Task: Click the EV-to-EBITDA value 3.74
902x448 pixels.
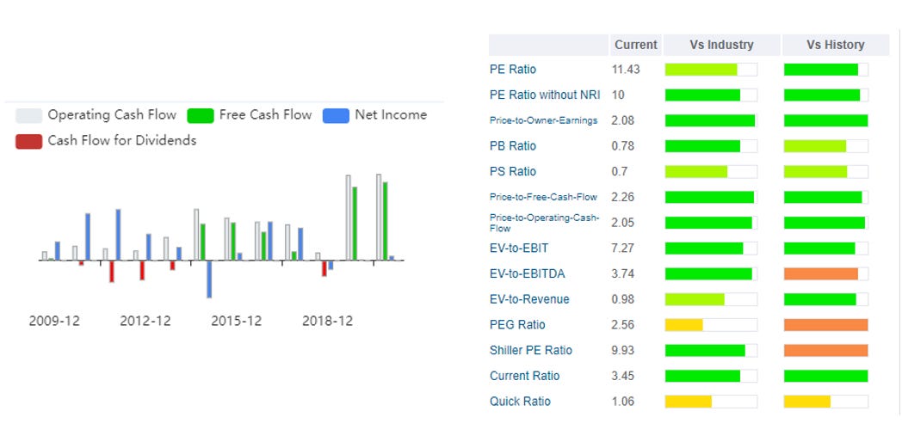Action: (x=623, y=274)
